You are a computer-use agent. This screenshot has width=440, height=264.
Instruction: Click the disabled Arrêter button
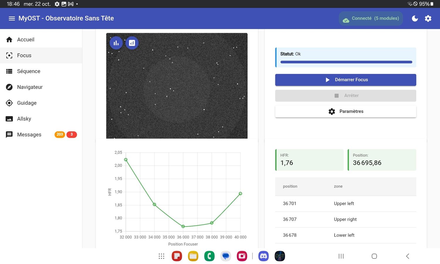point(346,95)
